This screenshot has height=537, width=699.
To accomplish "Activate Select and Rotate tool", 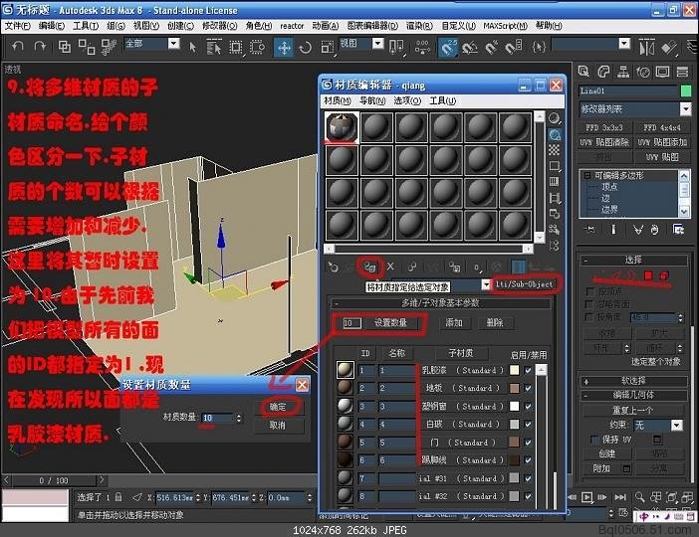I will click(306, 47).
